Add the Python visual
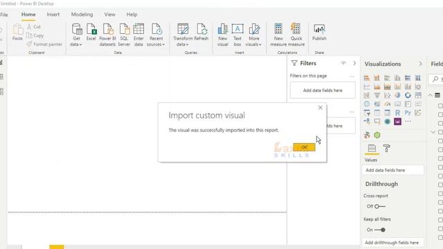This screenshot has width=443, height=249. pyautogui.click(x=408, y=113)
